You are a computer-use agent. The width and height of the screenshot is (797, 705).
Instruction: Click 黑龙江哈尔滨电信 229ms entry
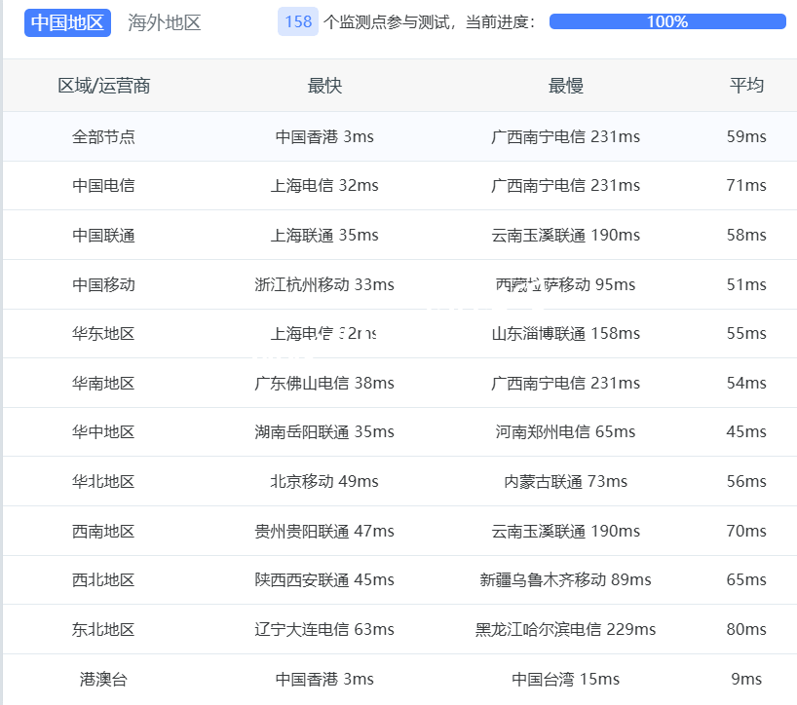(x=565, y=629)
